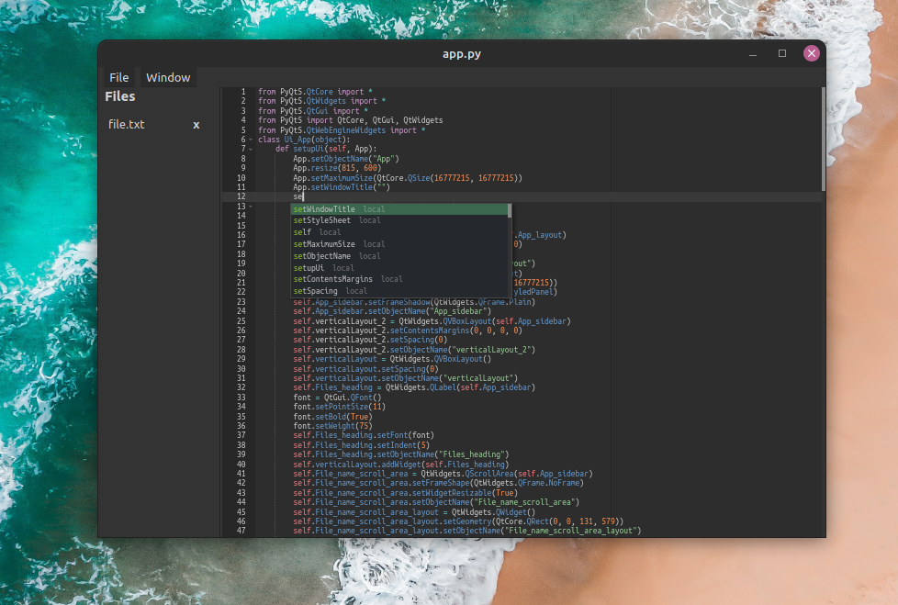The image size is (898, 605).
Task: Click the app.py window title
Action: tap(462, 54)
